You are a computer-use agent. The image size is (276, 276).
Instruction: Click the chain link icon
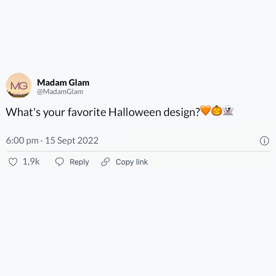pos(105,162)
